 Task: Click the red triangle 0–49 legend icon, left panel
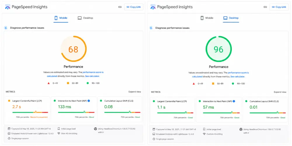[x=48, y=83]
